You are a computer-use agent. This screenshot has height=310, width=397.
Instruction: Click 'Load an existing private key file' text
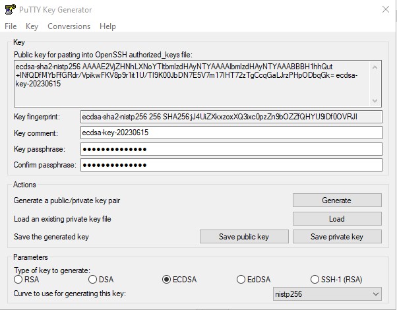pyautogui.click(x=63, y=219)
